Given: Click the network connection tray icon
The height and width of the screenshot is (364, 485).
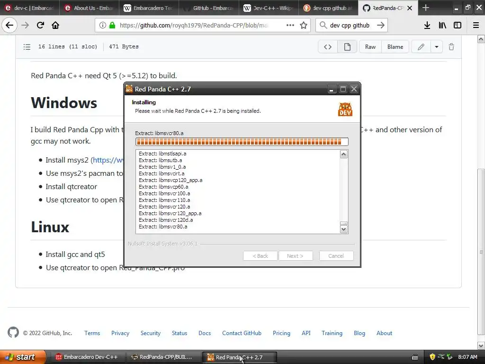Looking at the screenshot, I should pos(441,357).
